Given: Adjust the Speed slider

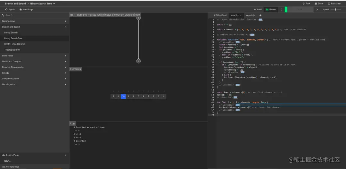Looking at the screenshot, I should (335, 10).
